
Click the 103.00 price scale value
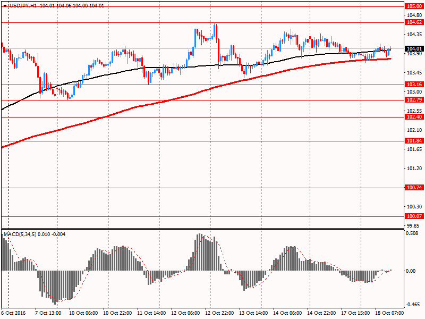click(x=414, y=91)
